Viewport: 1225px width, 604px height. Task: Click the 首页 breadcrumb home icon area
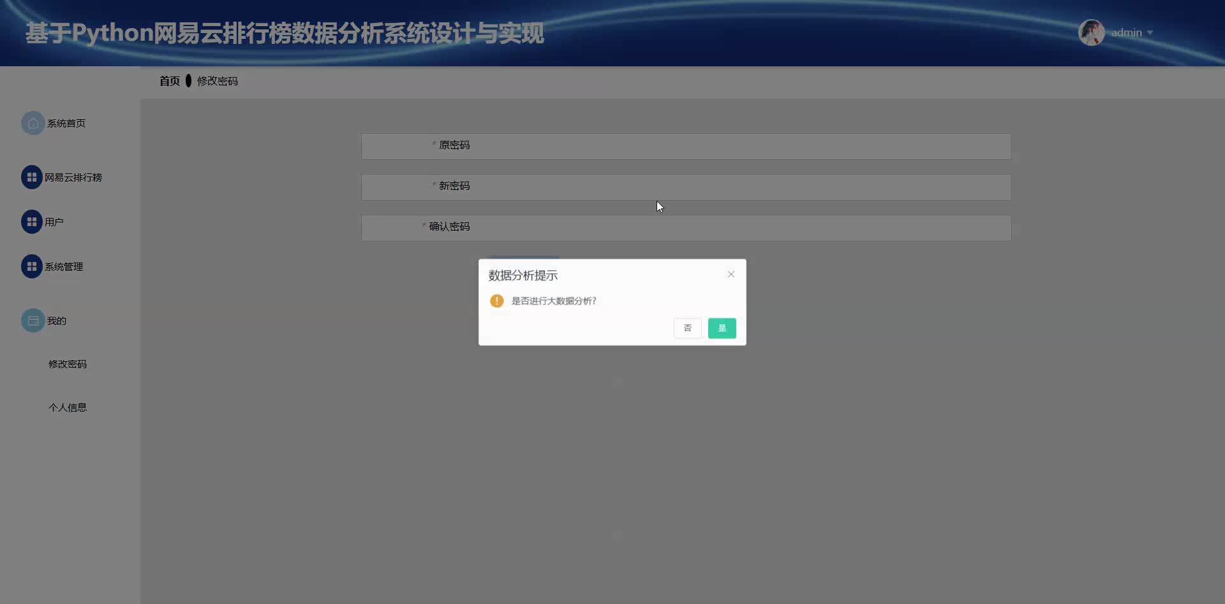tap(170, 81)
